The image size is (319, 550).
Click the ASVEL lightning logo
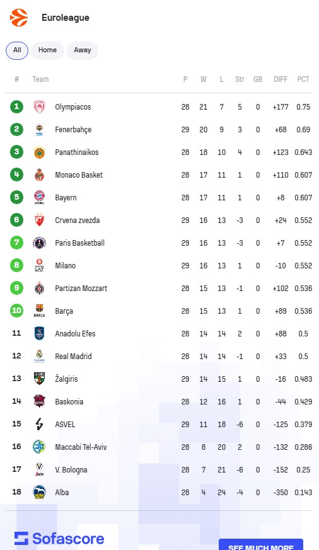(x=39, y=424)
